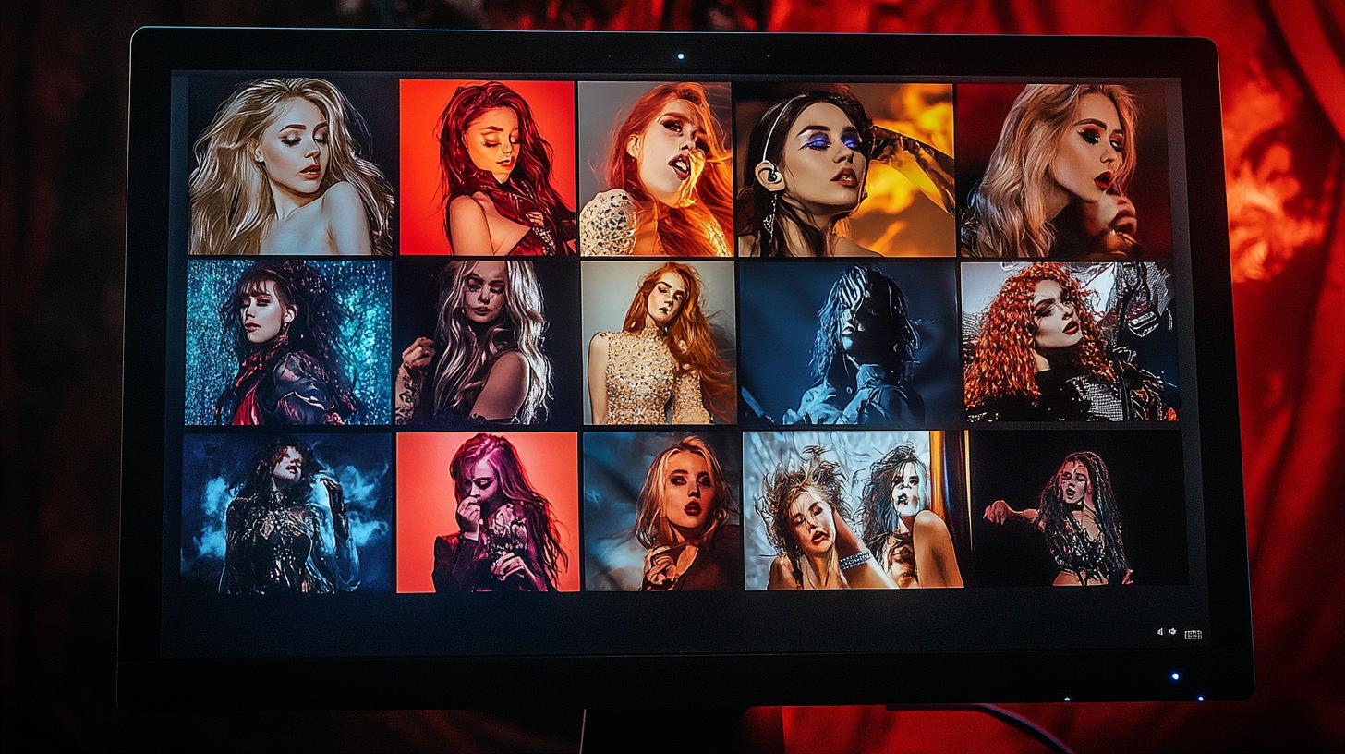Click the speaker volume icon in tray

pos(1160,632)
